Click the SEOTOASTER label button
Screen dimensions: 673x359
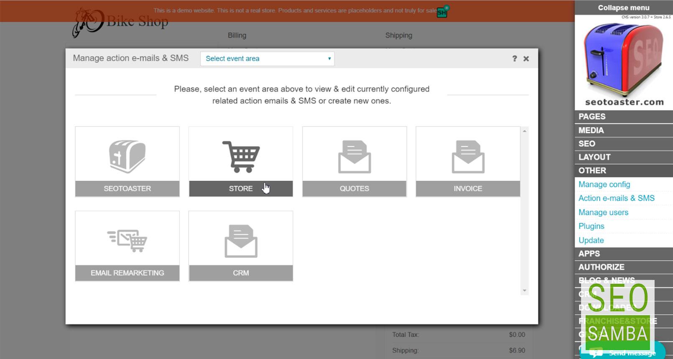(127, 189)
